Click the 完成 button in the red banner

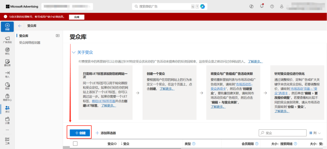(77, 17)
